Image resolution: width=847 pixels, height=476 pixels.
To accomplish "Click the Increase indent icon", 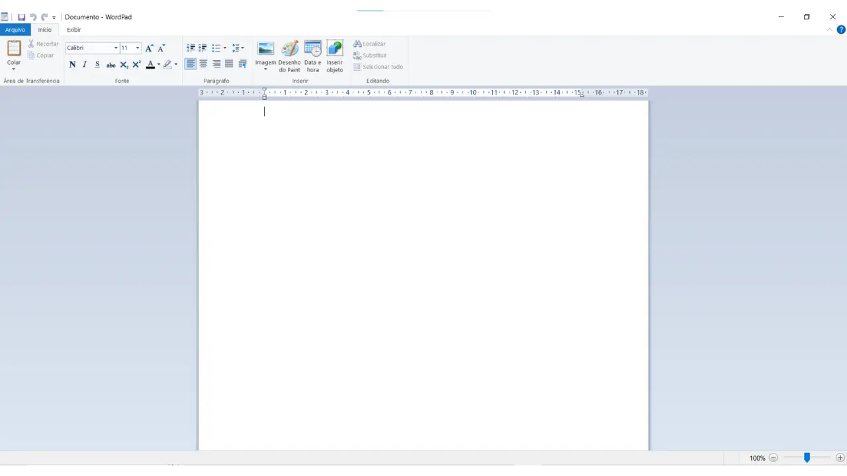I will 203,48.
